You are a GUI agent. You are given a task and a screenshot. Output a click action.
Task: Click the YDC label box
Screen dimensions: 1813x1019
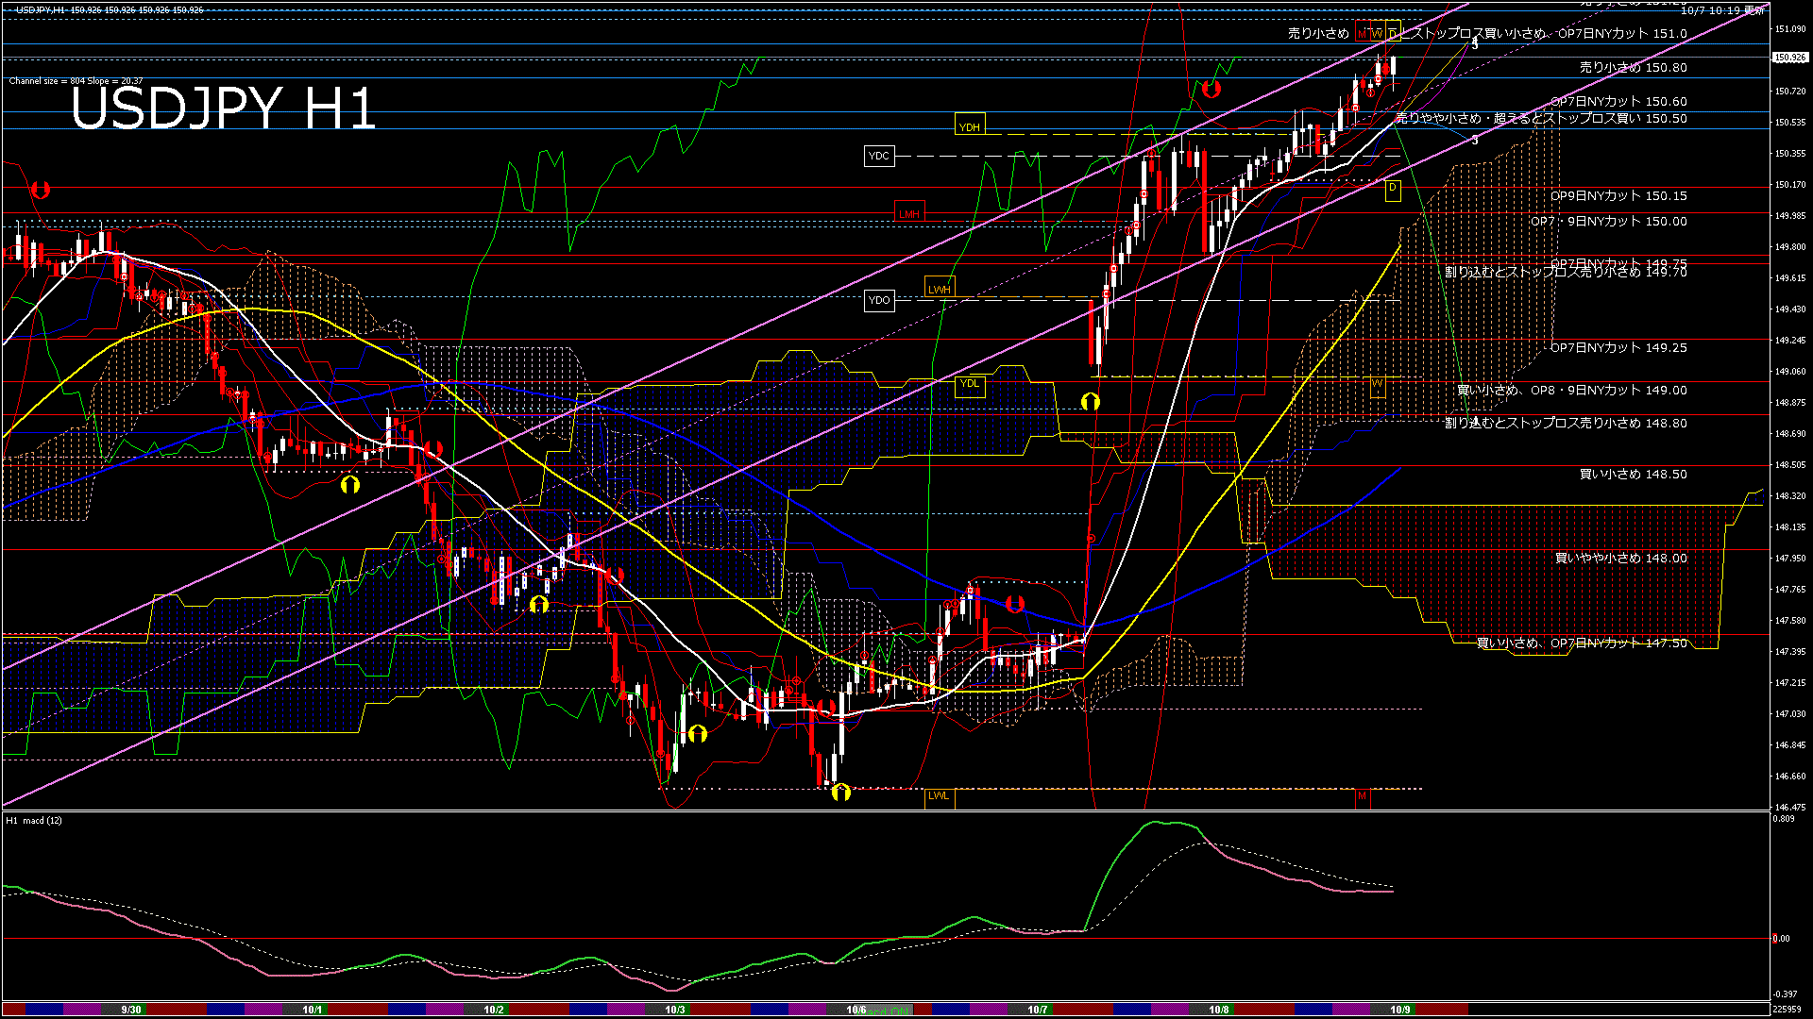click(879, 156)
